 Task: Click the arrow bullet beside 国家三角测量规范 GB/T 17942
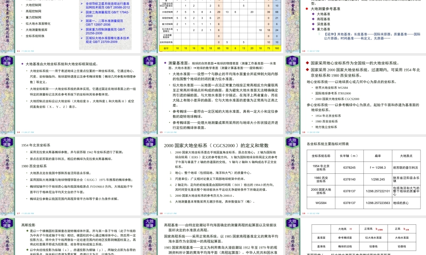tap(80, 12)
